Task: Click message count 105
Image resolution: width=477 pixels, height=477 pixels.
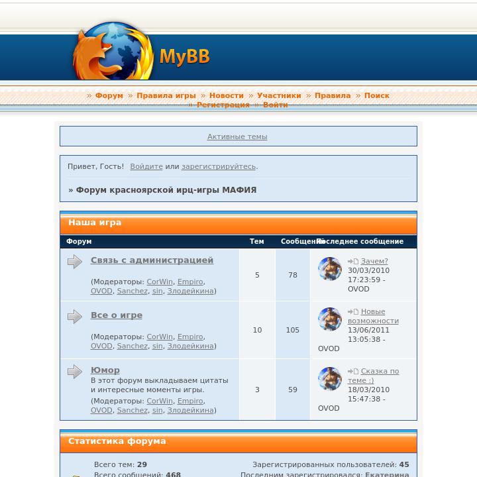Action: (x=293, y=330)
